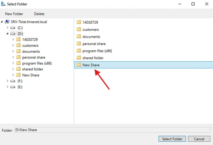Click the SRV-Total.timanet.local computer icon
Viewport: 213px width, 145px height.
point(7,22)
